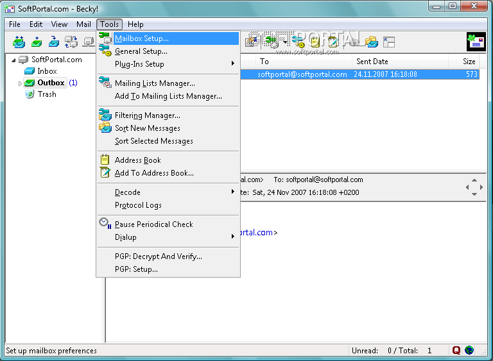The height and width of the screenshot is (361, 493).
Task: Click the partly hidden computer toolbar icon
Action: point(89,42)
